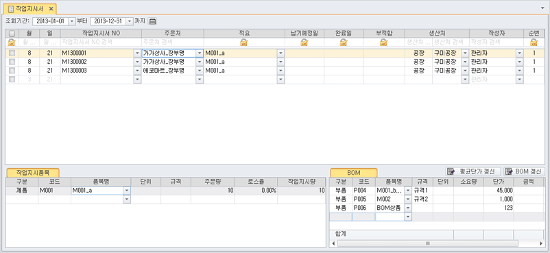Close the 작업지시서 tab
Image resolution: width=550 pixels, height=253 pixels.
[51, 8]
